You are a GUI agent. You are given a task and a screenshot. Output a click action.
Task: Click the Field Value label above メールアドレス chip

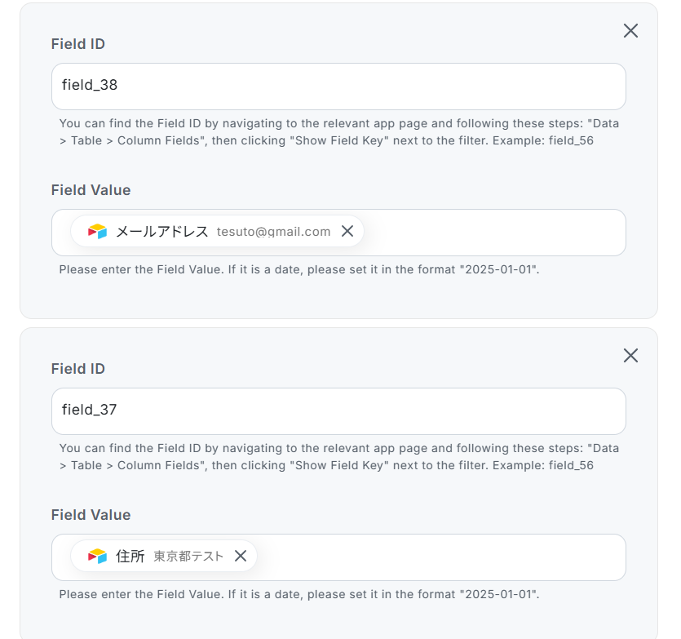(91, 190)
